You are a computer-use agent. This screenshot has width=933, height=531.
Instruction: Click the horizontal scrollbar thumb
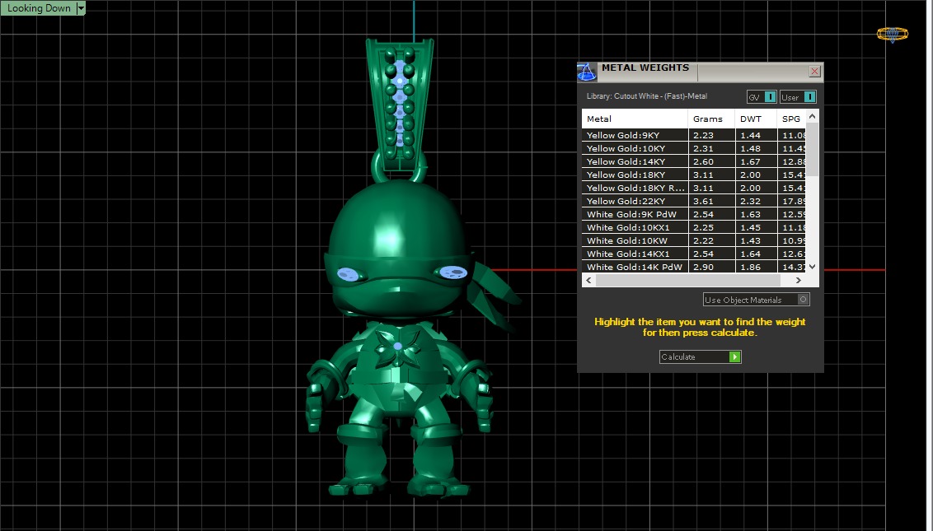click(x=688, y=280)
